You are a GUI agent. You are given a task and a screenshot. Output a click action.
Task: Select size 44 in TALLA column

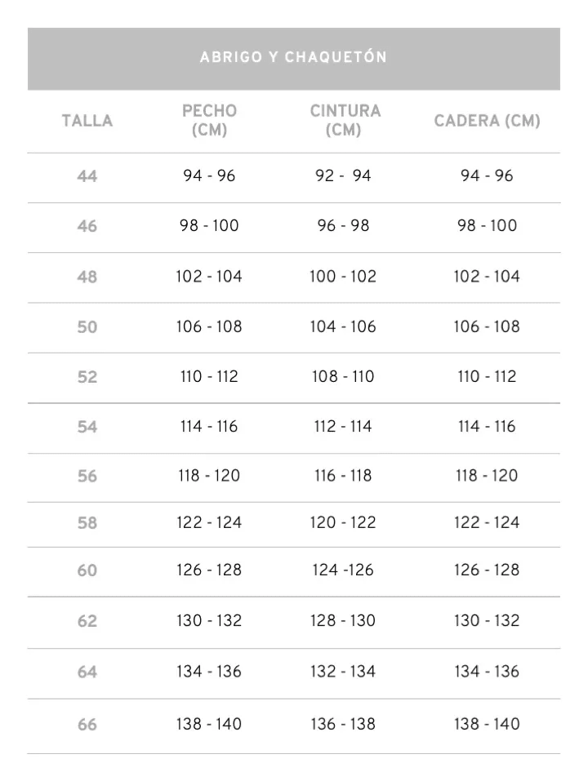(87, 176)
